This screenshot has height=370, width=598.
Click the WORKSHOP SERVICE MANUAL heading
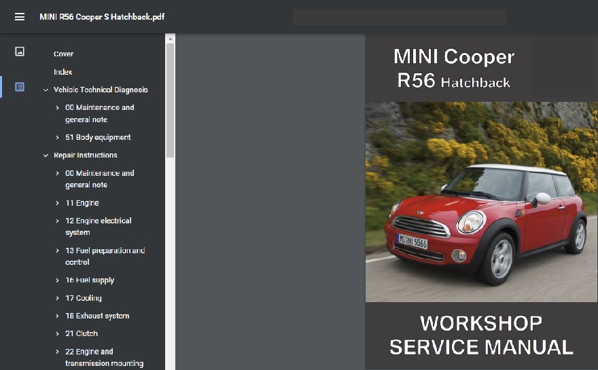(x=481, y=335)
